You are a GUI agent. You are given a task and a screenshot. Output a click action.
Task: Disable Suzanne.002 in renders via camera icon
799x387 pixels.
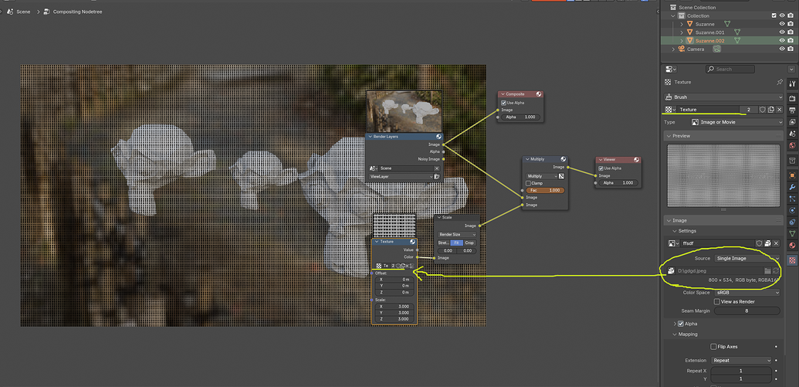(791, 40)
